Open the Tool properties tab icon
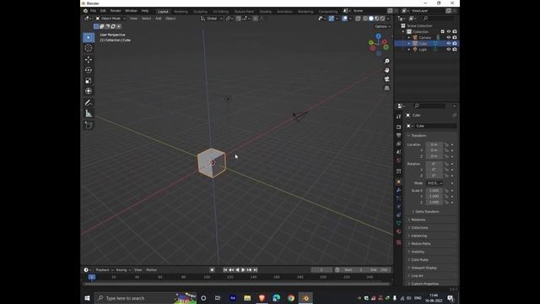The image size is (540, 304). pyautogui.click(x=399, y=117)
